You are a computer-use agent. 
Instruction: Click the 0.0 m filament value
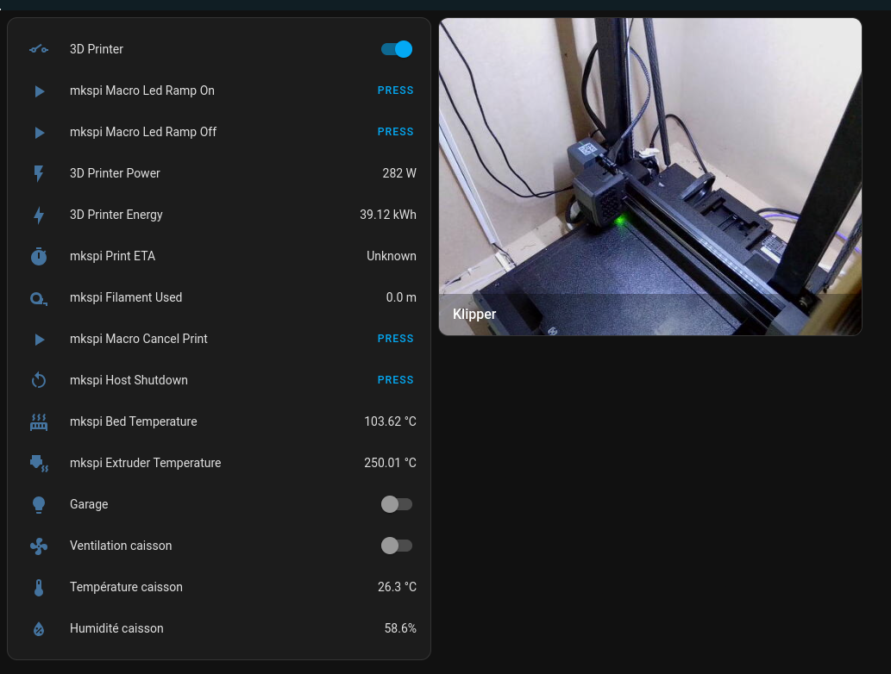coord(401,297)
